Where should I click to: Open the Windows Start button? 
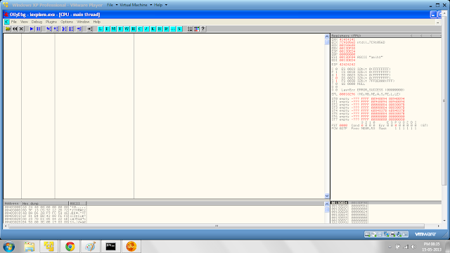tap(9, 247)
